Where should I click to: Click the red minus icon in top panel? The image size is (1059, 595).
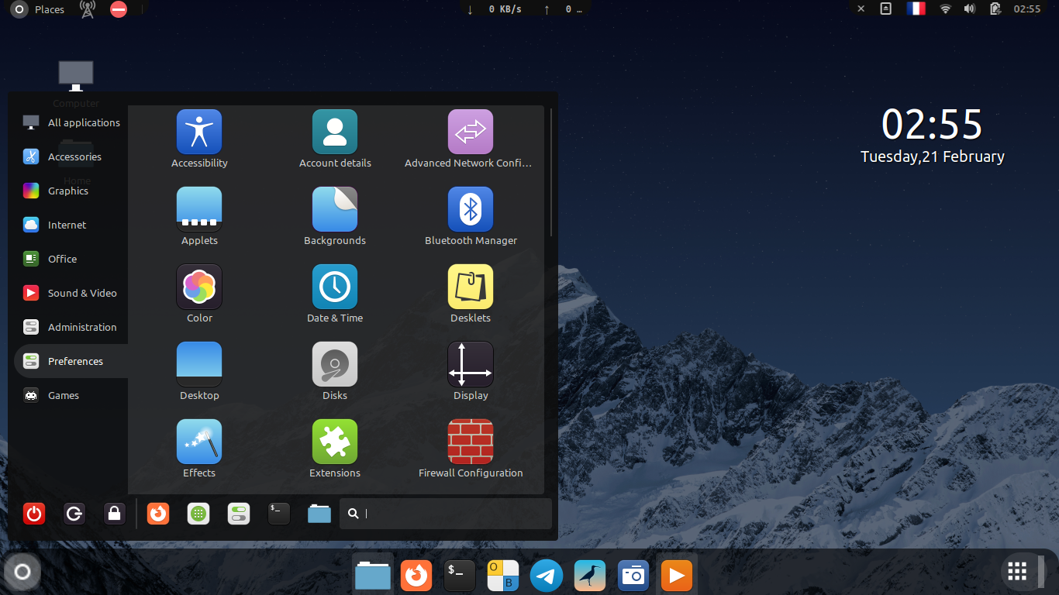pos(119,9)
